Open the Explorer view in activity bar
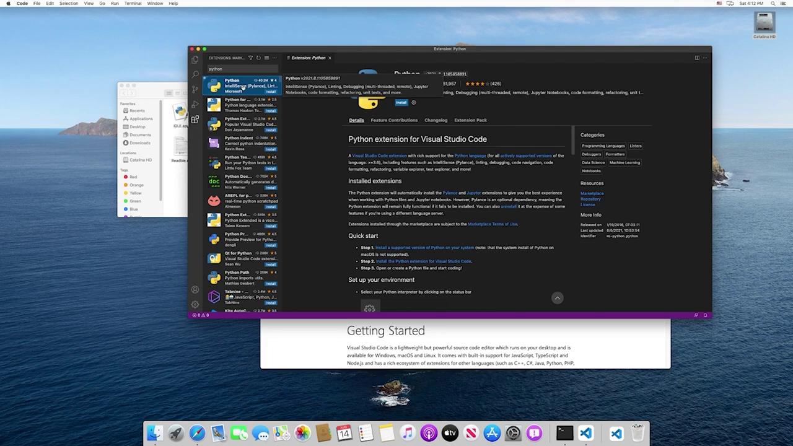The height and width of the screenshot is (446, 793). (x=195, y=60)
